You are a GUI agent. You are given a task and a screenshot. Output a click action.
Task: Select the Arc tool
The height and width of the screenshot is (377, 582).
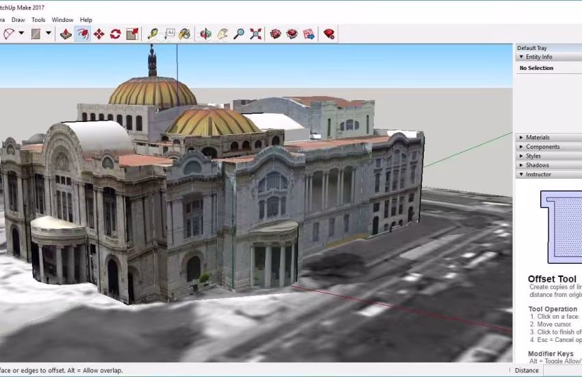pyautogui.click(x=8, y=34)
